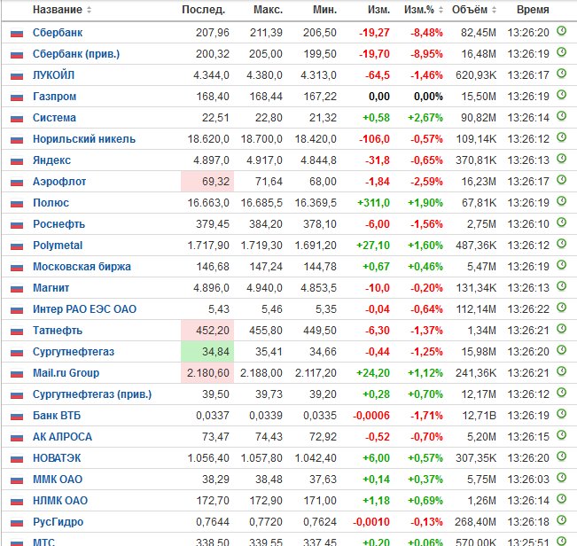Click the clock icon in Polymetal row
The height and width of the screenshot is (546, 577).
click(x=561, y=243)
